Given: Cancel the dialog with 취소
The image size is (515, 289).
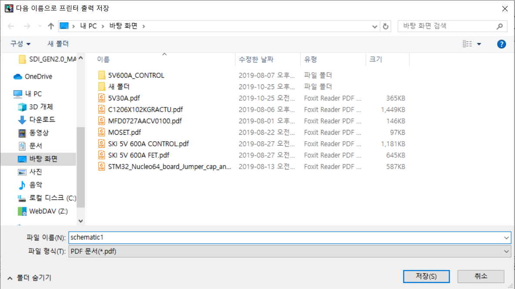Looking at the screenshot, I should click(x=481, y=276).
